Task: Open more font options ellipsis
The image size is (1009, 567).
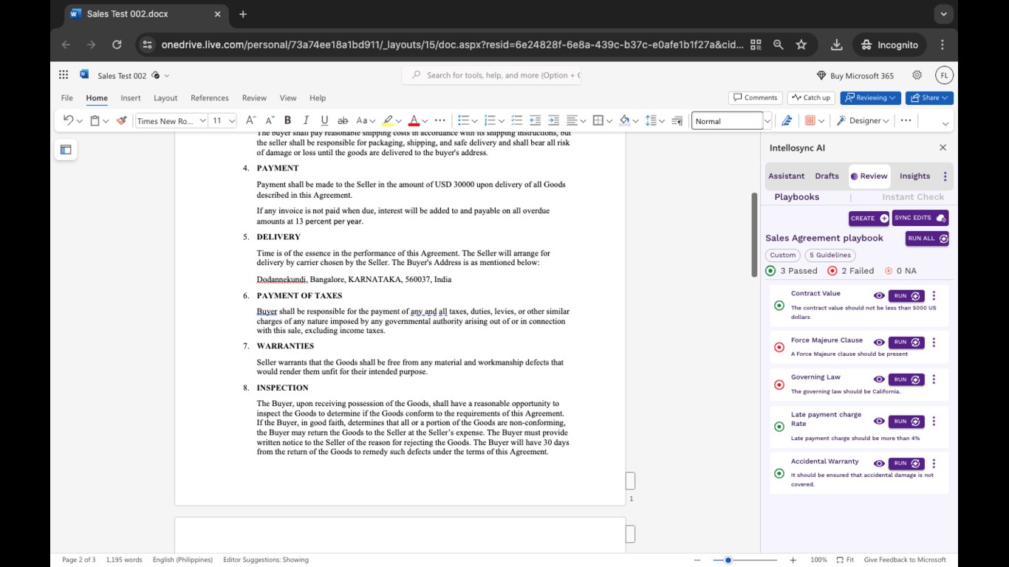Action: click(440, 120)
